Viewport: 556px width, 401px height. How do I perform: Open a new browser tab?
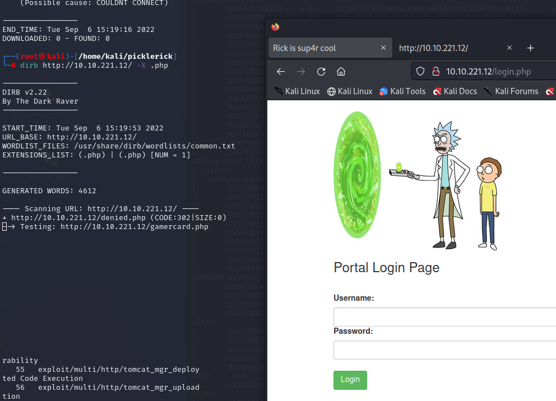[530, 48]
